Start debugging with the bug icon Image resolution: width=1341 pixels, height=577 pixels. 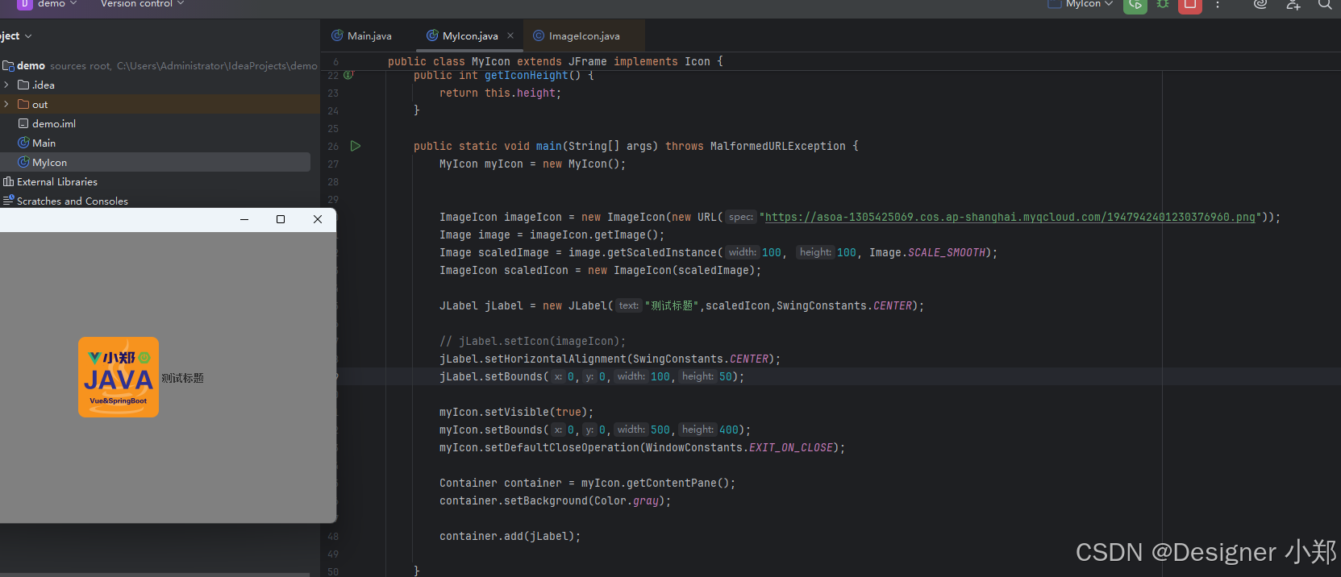click(1163, 4)
